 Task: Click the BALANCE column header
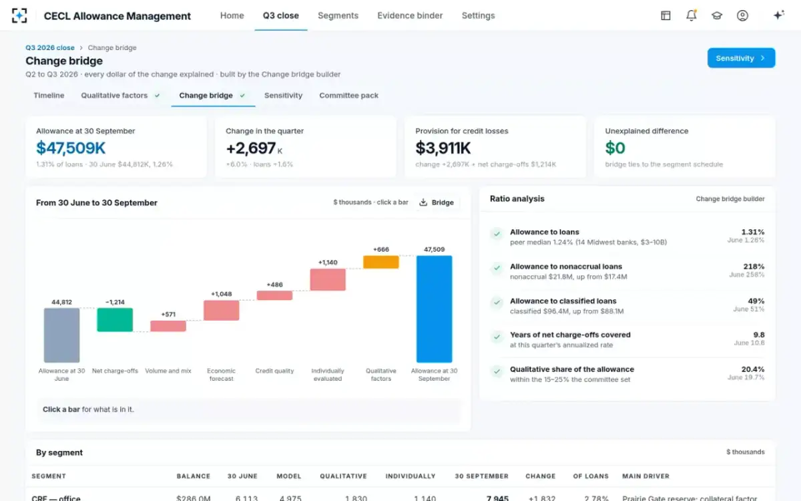point(194,476)
